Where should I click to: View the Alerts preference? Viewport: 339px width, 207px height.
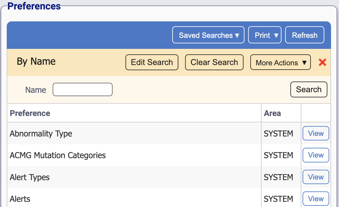click(x=316, y=199)
